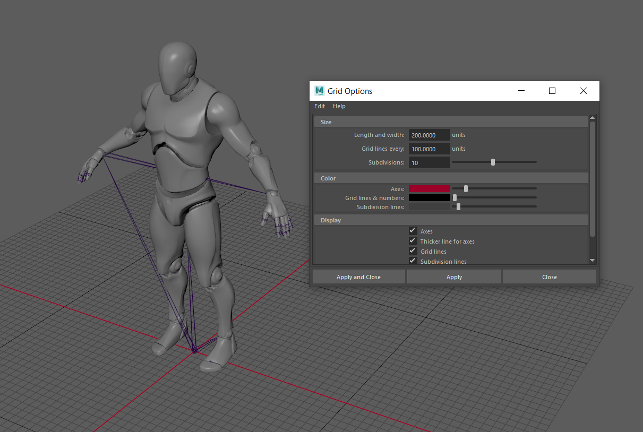Screen dimensions: 643x432
Task: Maximize the Grid Options window
Action: (x=552, y=91)
